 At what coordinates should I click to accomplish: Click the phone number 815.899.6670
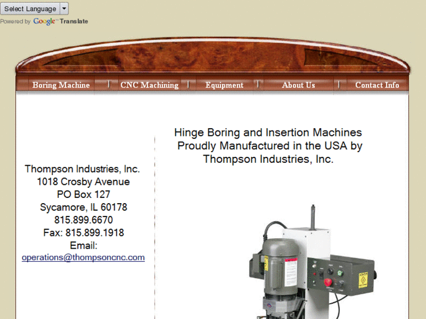tap(83, 219)
